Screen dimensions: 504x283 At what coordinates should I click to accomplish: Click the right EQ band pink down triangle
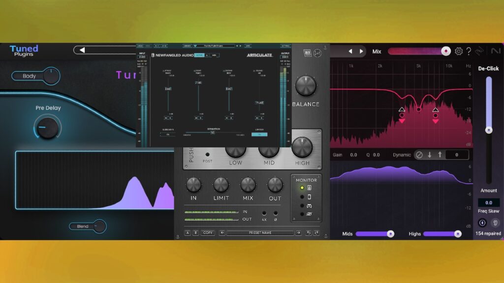click(x=436, y=121)
